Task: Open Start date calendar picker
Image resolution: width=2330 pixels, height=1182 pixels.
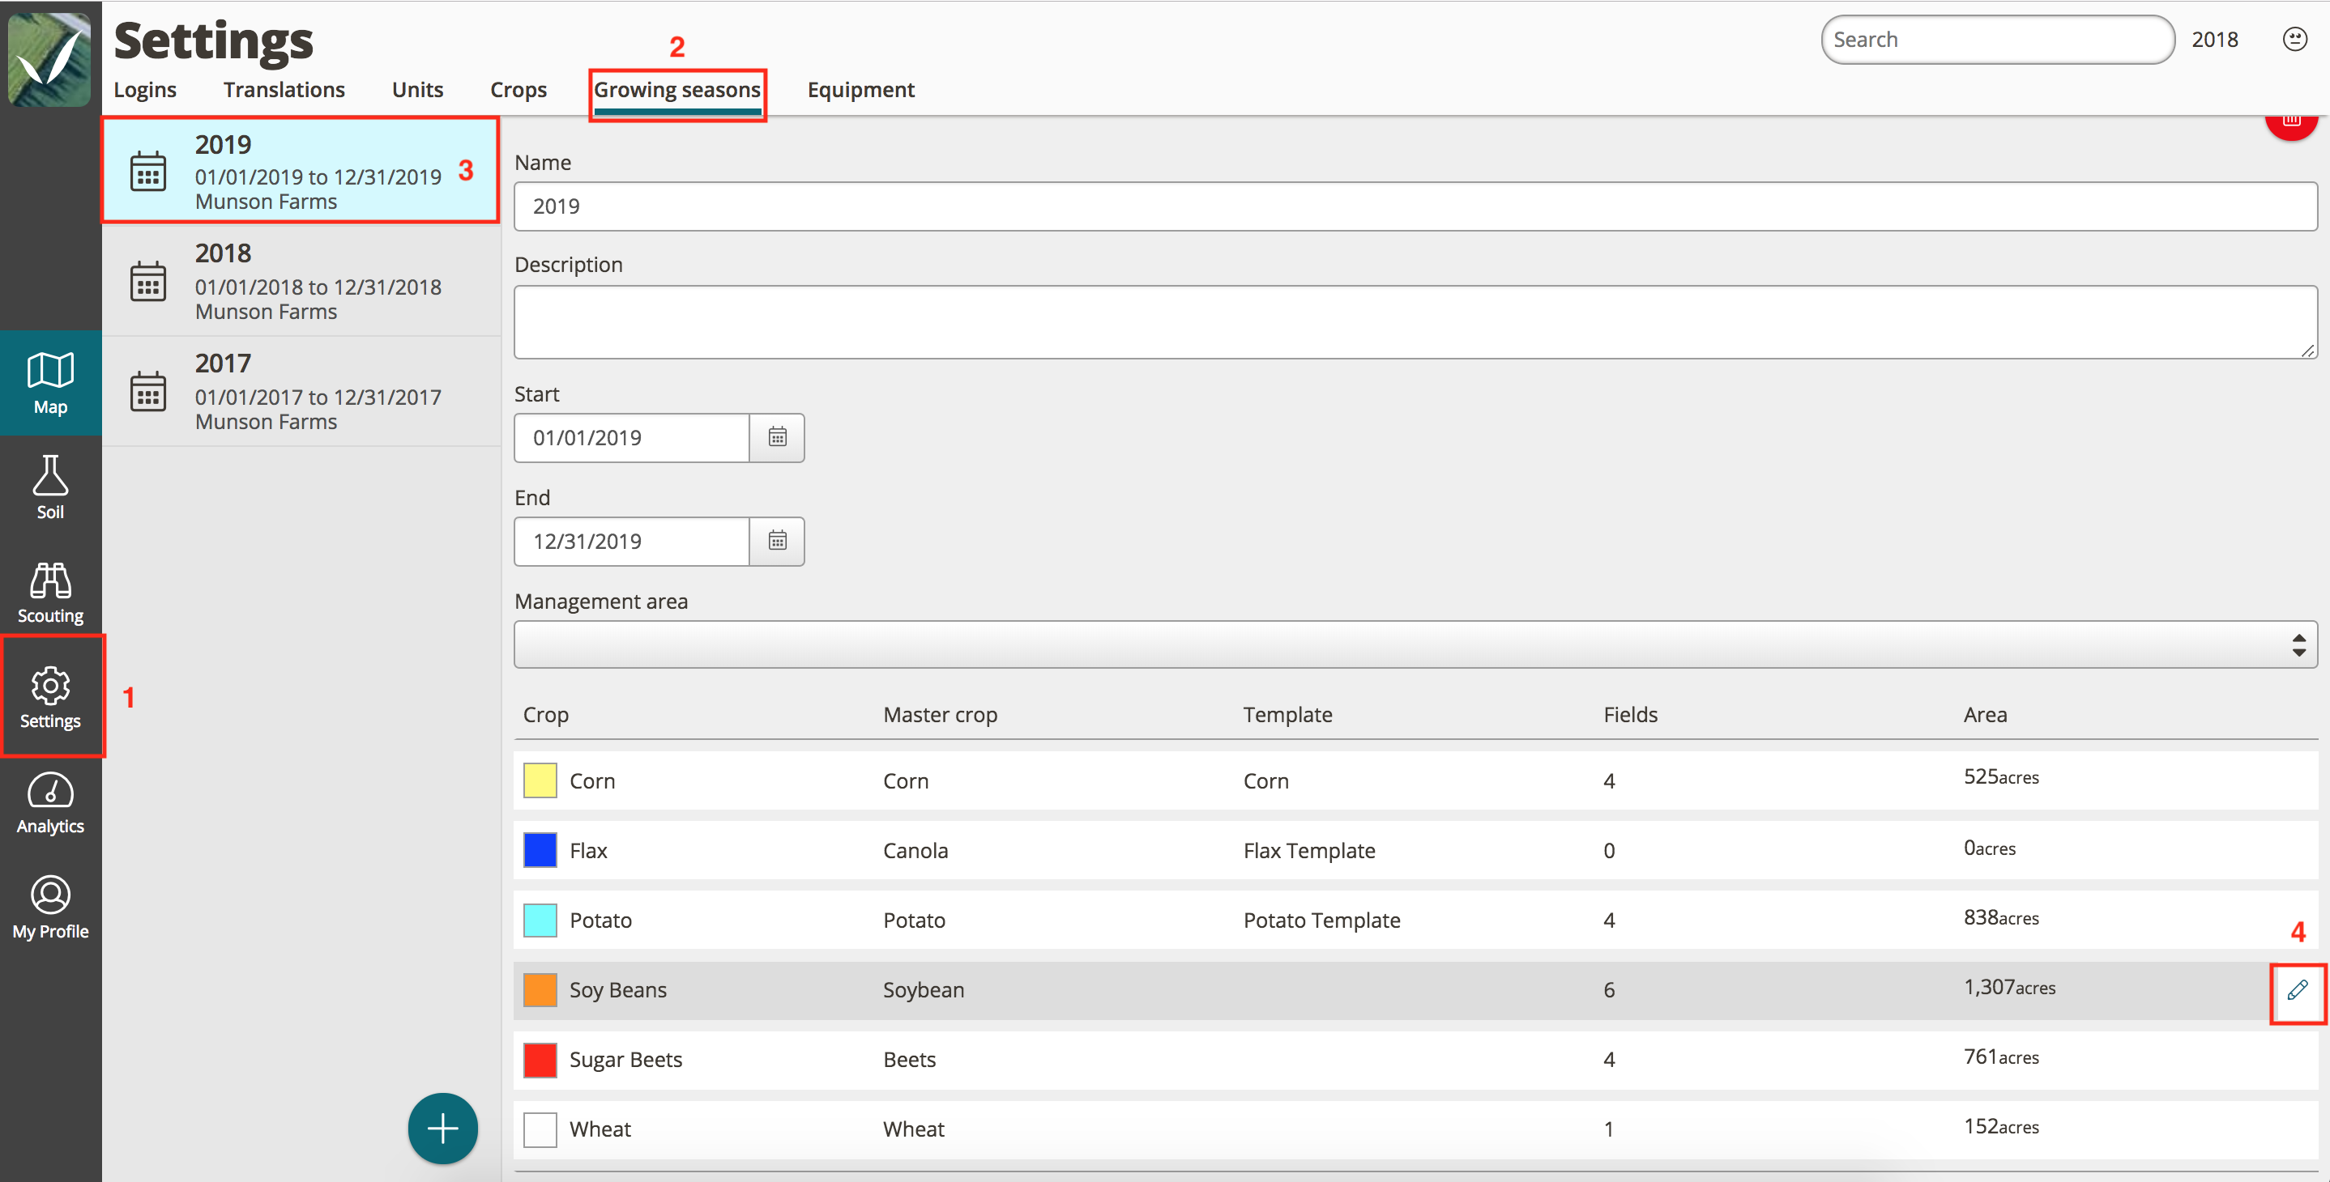Action: [x=777, y=437]
